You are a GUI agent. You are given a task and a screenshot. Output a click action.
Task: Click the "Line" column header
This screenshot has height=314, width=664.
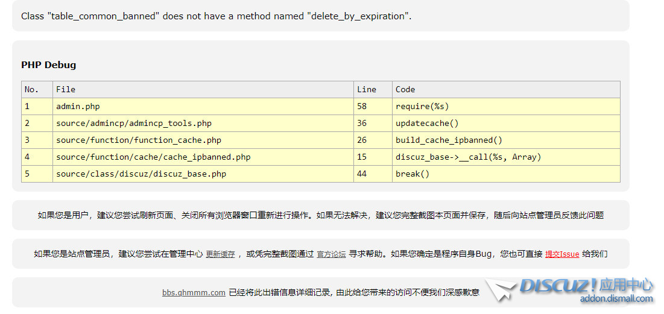[x=366, y=89]
